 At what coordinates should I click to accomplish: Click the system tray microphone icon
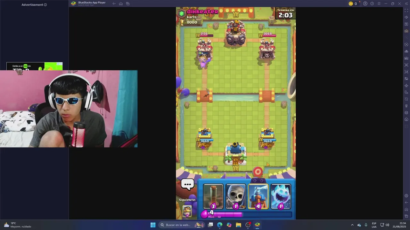[366, 225]
